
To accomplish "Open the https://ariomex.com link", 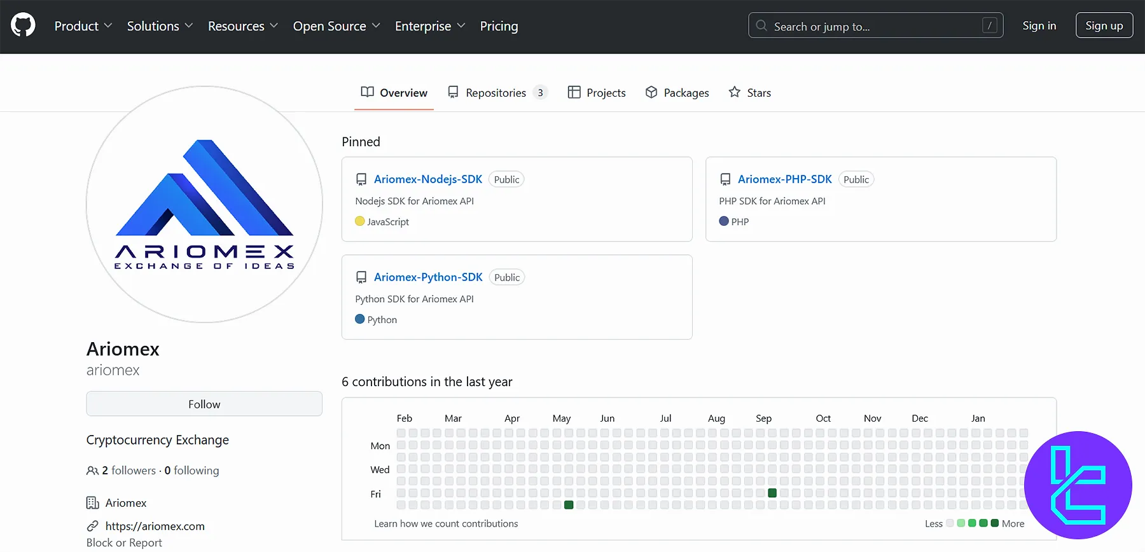I will [155, 526].
